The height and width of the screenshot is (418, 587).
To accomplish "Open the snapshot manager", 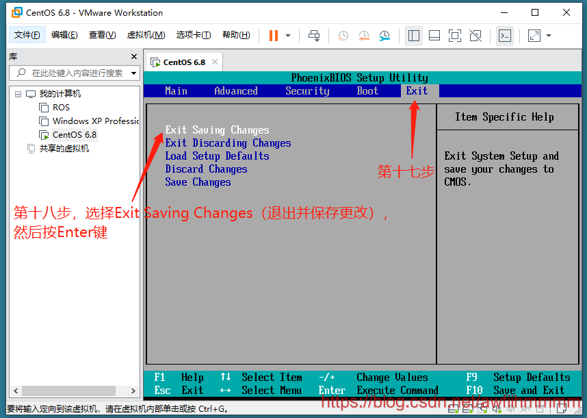I will (384, 36).
